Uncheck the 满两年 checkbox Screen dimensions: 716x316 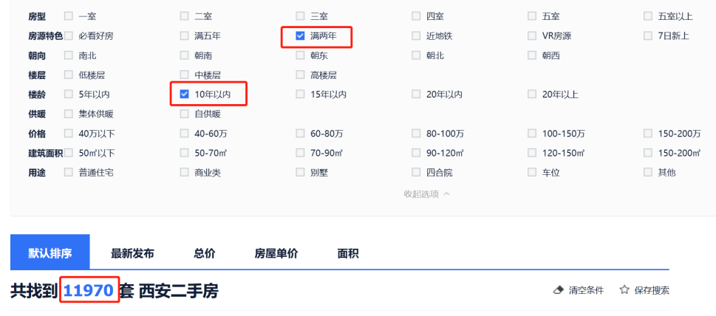coord(300,35)
